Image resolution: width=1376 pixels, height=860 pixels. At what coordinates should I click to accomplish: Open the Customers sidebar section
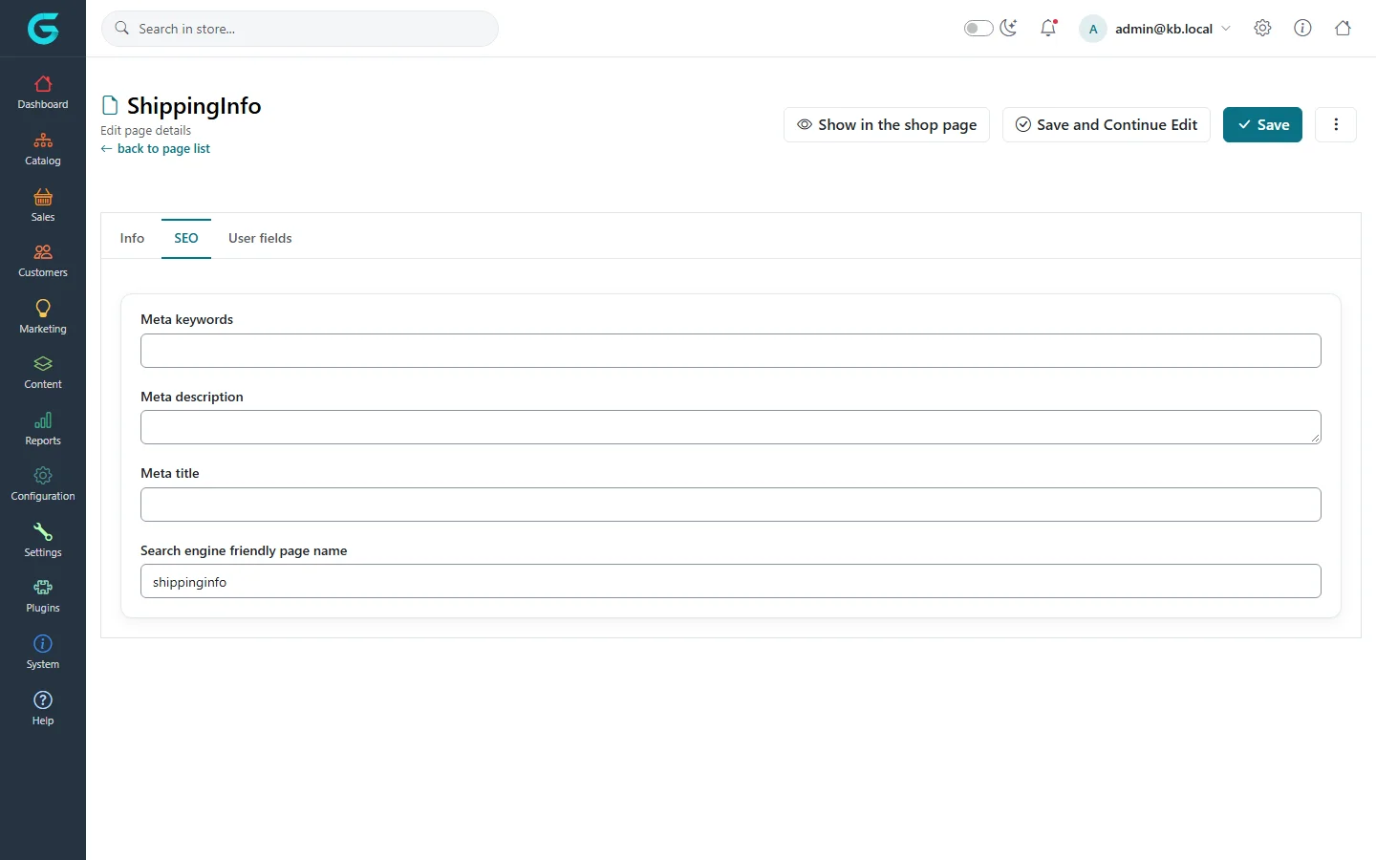[x=43, y=261]
